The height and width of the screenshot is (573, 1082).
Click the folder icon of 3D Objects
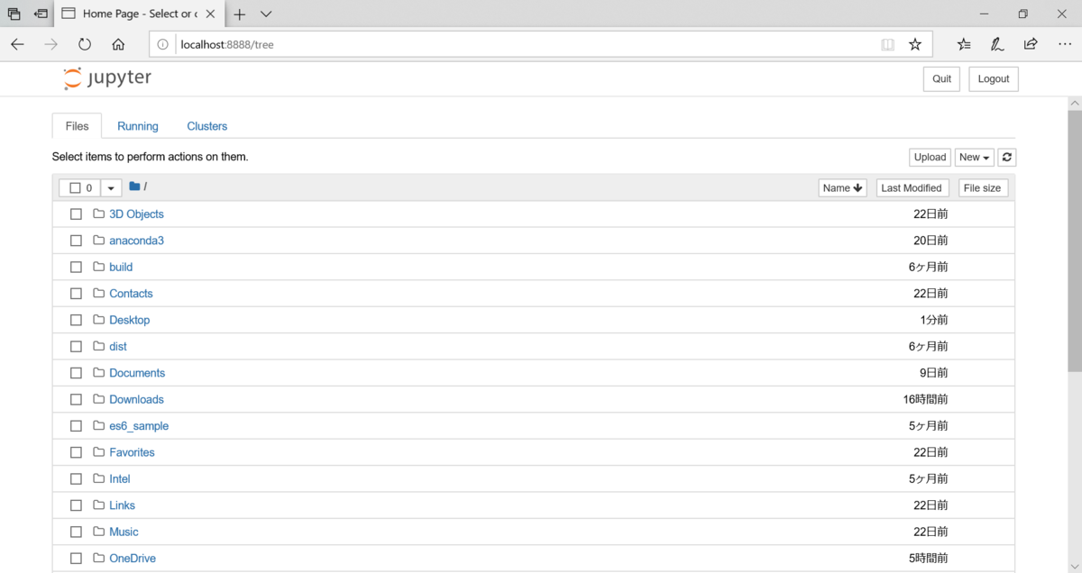click(99, 214)
